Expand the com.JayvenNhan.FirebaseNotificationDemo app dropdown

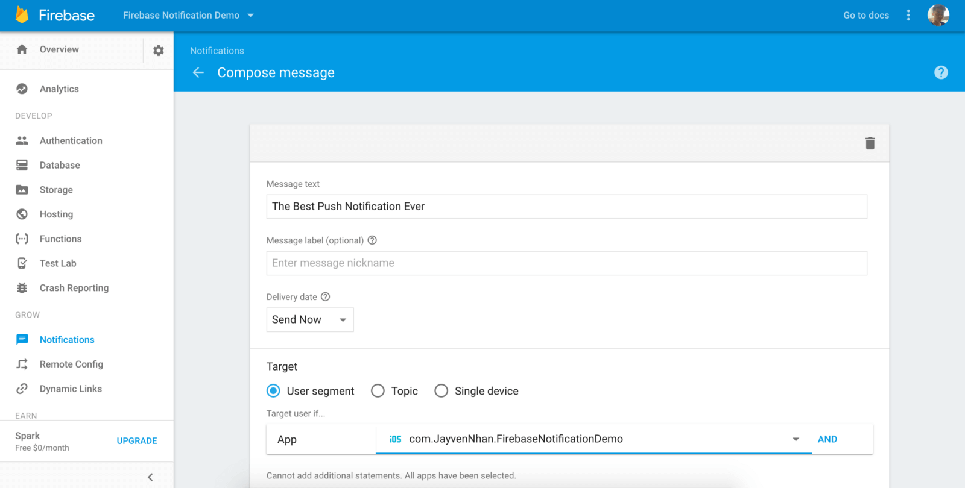click(x=593, y=439)
